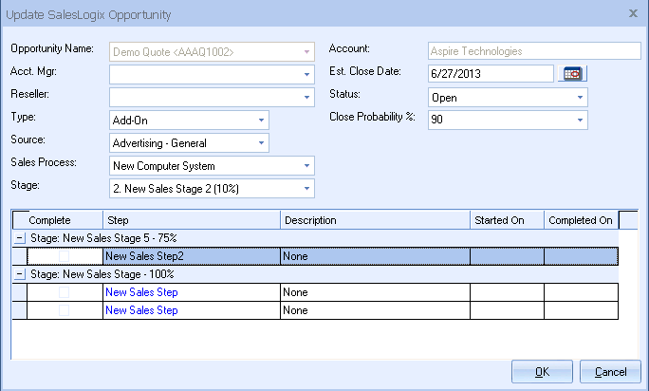Viewport: 649px width, 391px height.
Task: Click Completed On cell of New Sales Step2 row
Action: pyautogui.click(x=581, y=256)
